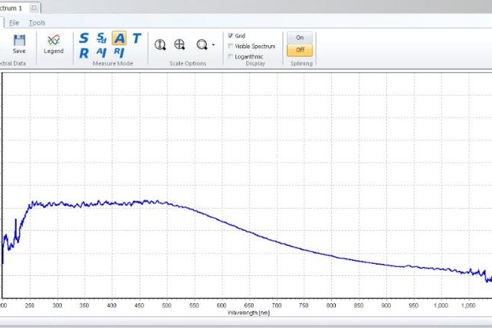The height and width of the screenshot is (328, 492).
Task: Select the R measure mode
Action: coord(84,53)
